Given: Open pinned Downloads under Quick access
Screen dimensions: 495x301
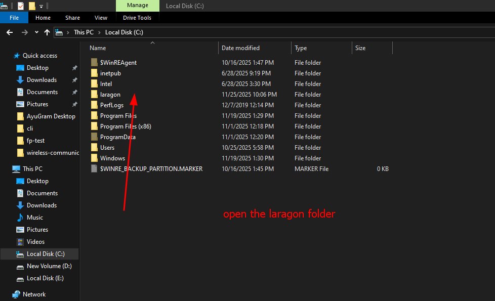Looking at the screenshot, I should (42, 80).
